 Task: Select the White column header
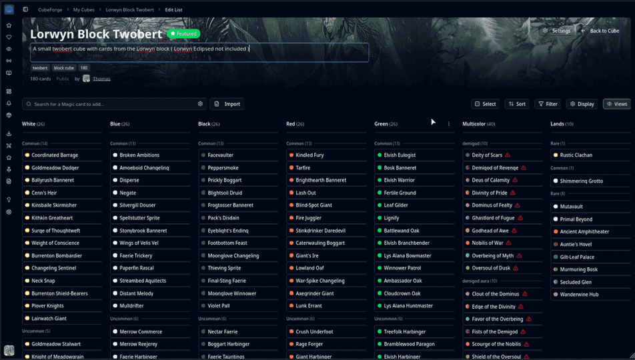tap(33, 124)
